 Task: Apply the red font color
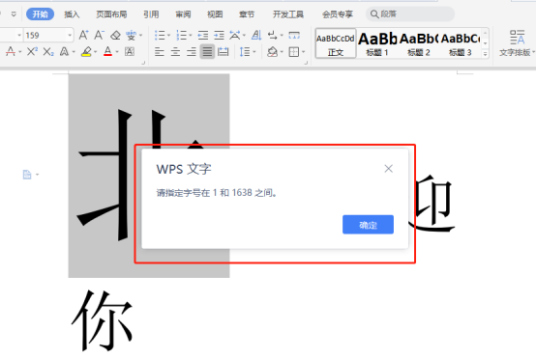(107, 52)
